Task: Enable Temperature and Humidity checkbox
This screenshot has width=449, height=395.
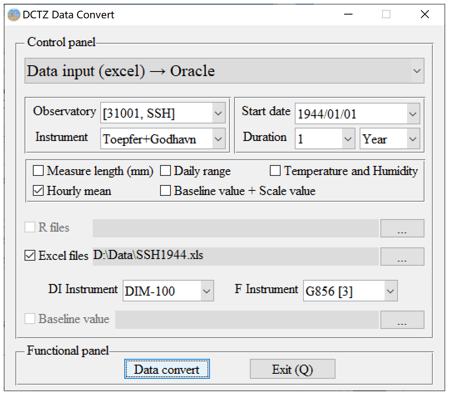Action: [275, 171]
